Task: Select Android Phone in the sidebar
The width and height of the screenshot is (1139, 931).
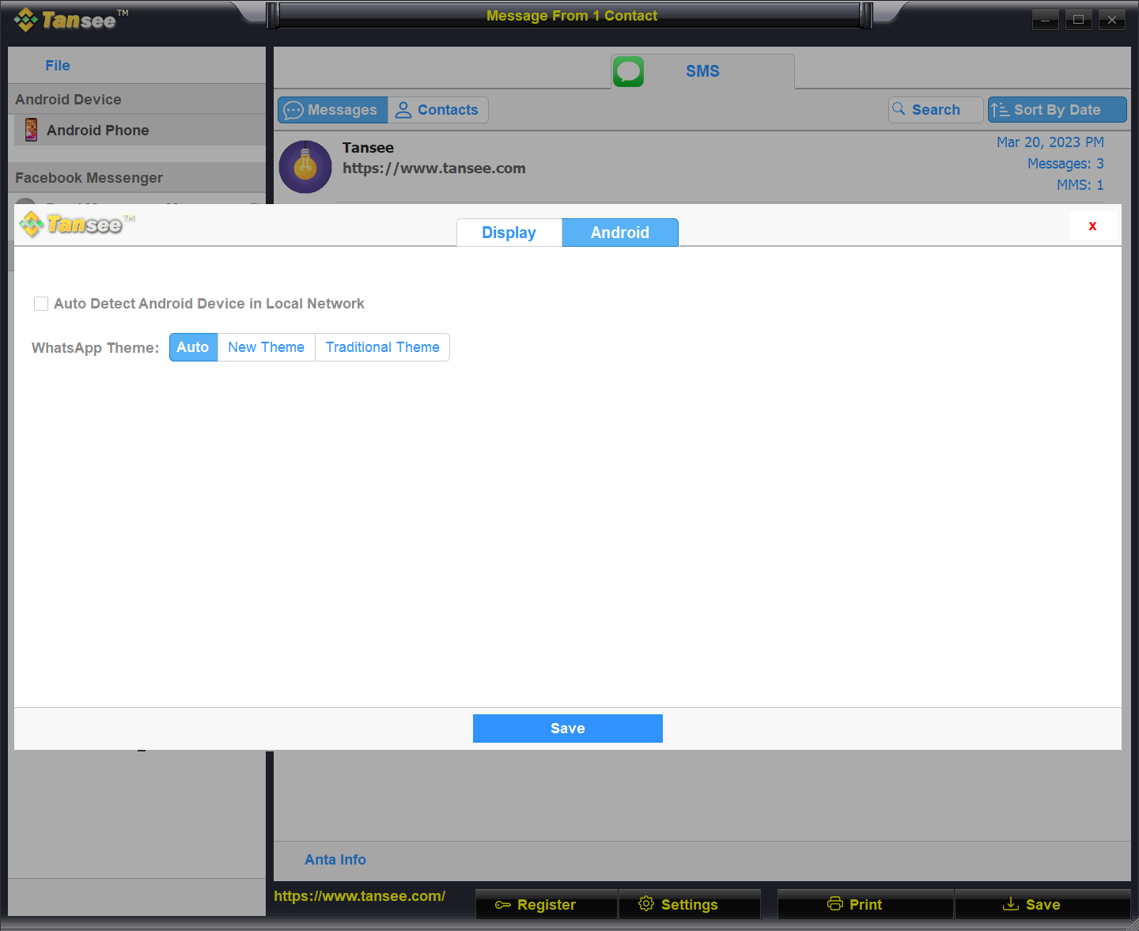Action: (x=140, y=130)
